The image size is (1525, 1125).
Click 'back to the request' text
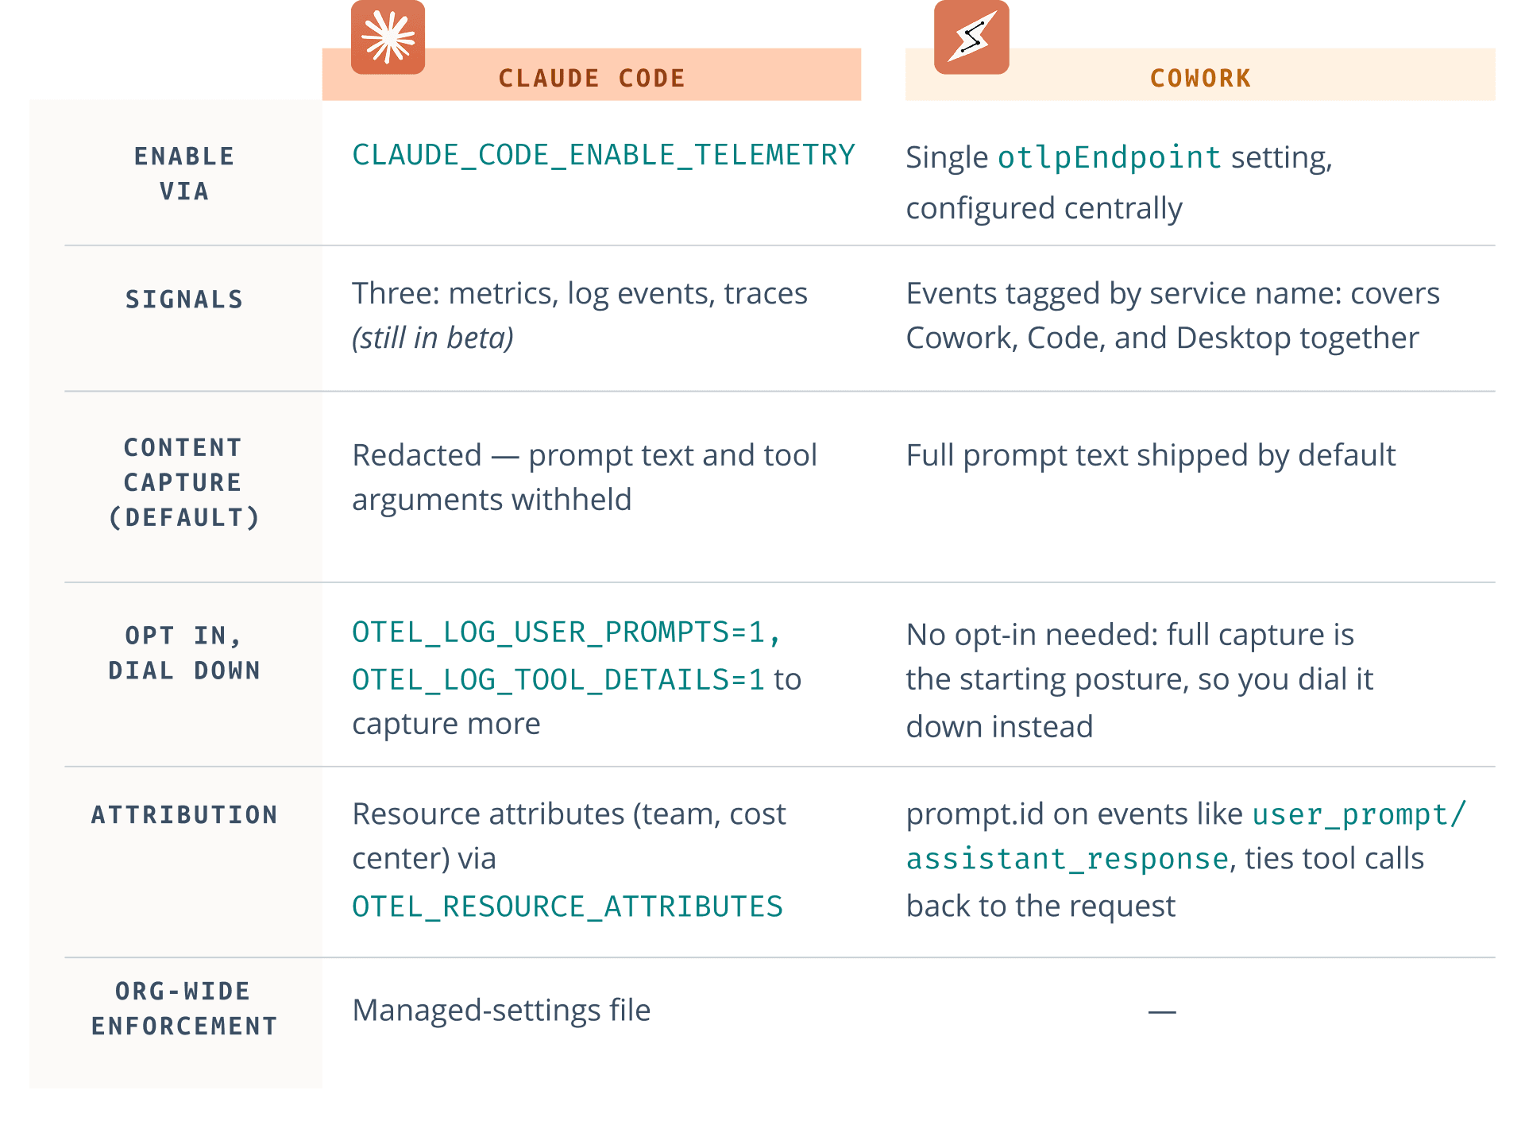point(1040,907)
